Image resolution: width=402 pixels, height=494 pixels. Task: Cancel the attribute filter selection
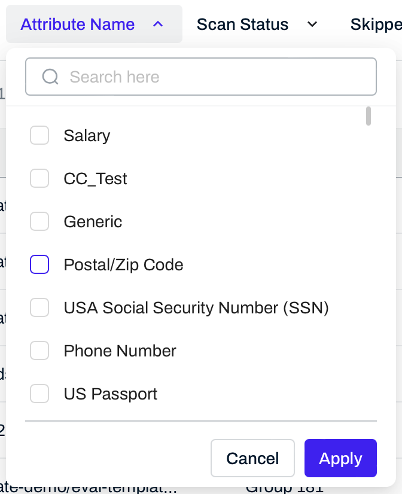[x=252, y=459]
